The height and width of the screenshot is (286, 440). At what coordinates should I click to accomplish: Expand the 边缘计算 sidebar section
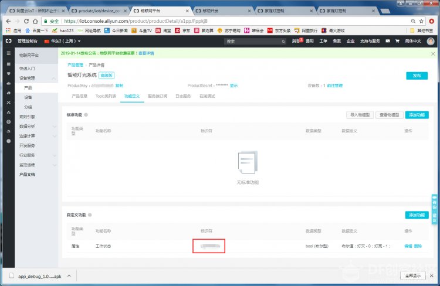[x=55, y=136]
